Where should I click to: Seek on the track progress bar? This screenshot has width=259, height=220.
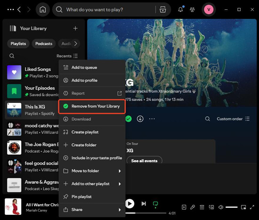(146, 213)
